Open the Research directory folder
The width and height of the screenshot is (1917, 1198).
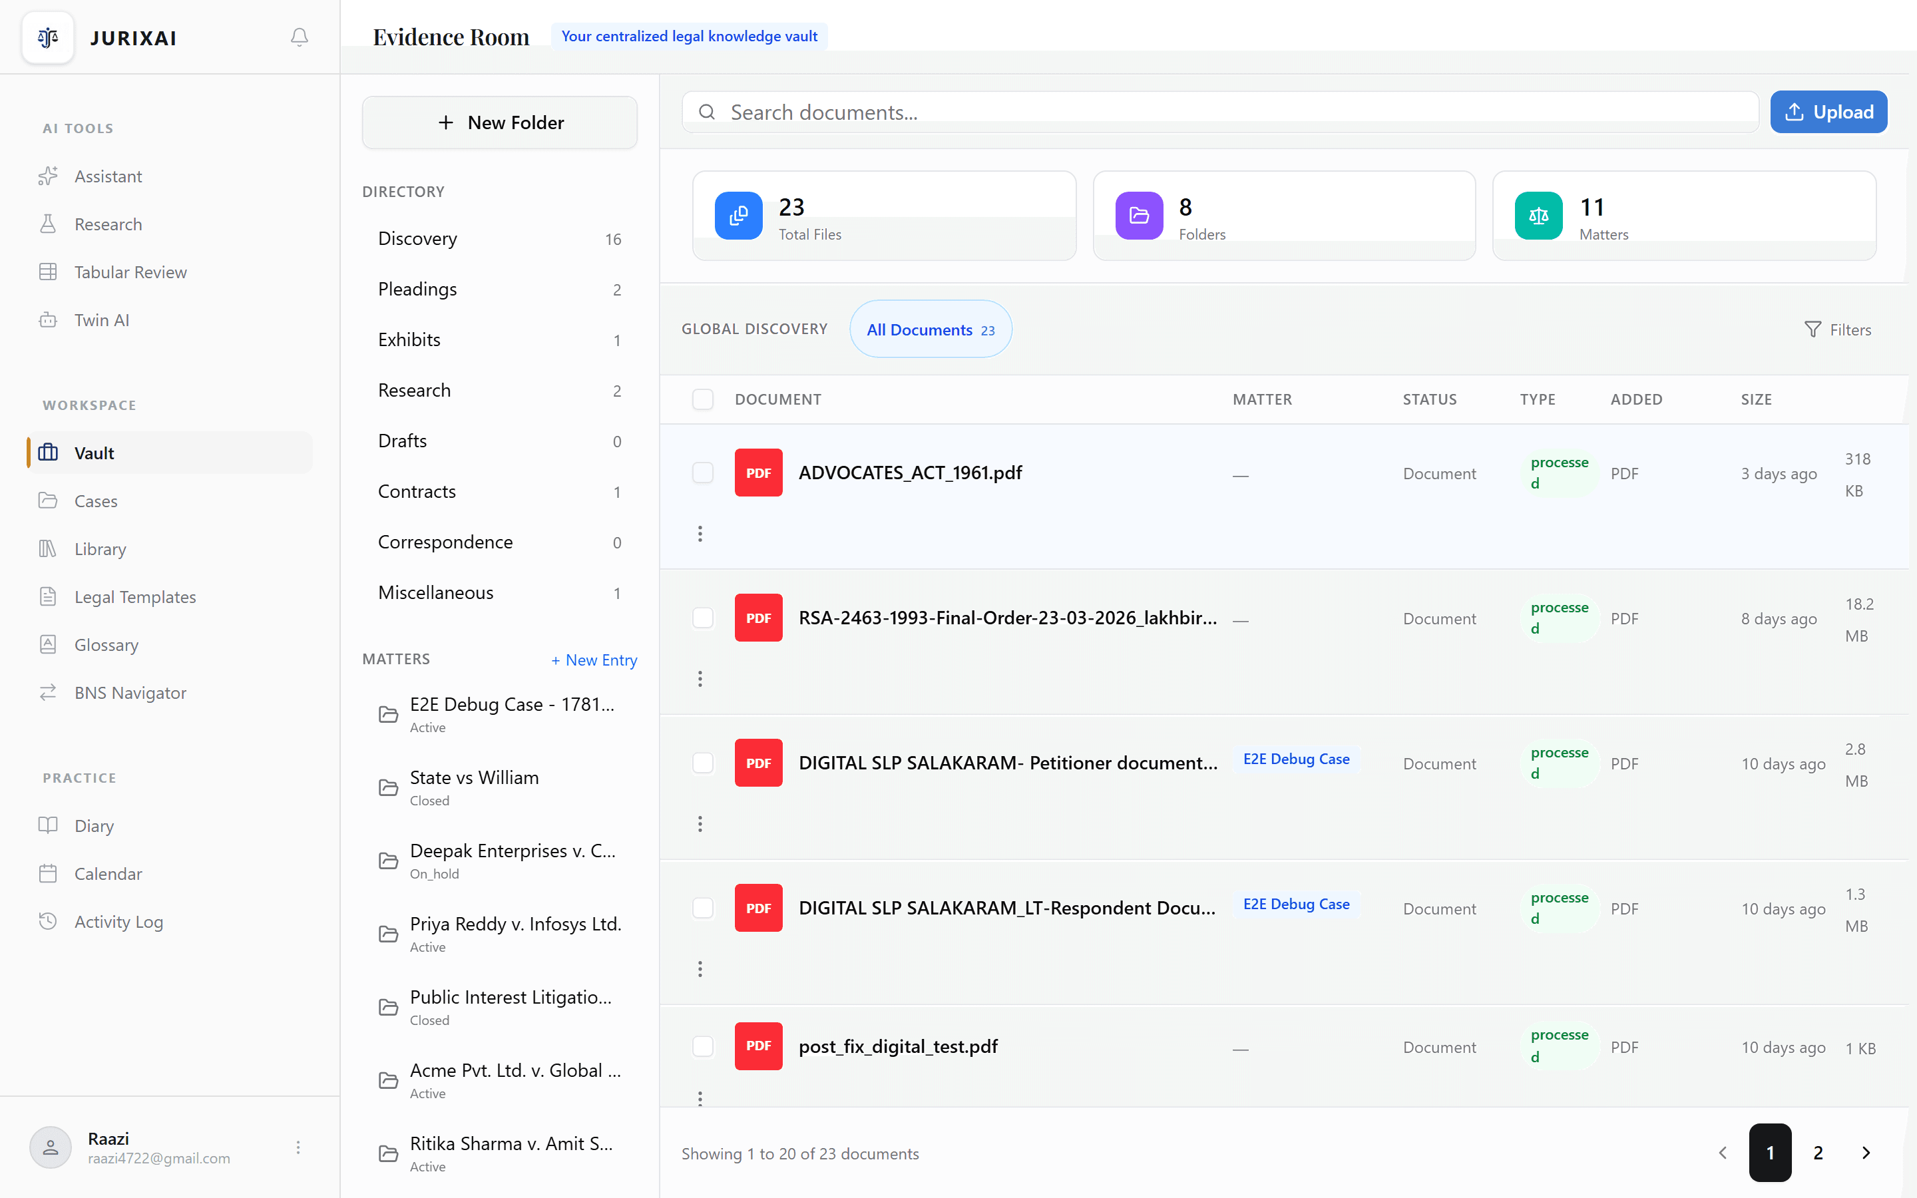coord(500,391)
